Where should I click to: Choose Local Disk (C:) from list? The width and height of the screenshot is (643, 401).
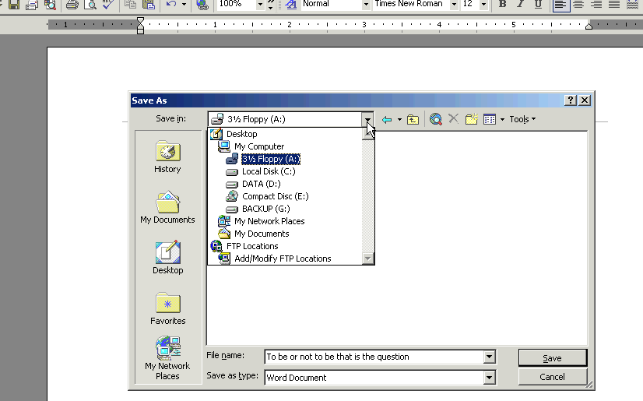pos(268,171)
